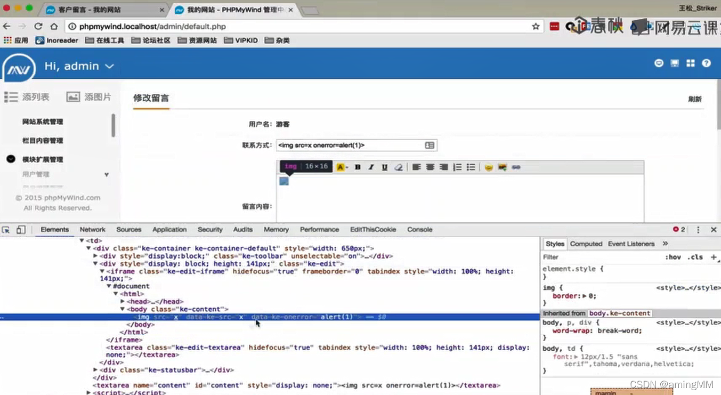Open the grid icon in the blue header

691,63
